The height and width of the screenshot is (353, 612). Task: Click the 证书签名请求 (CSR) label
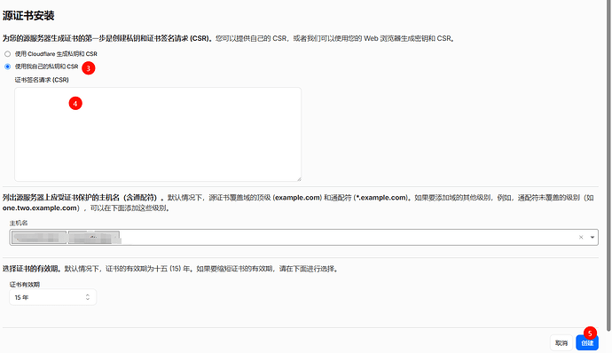(42, 80)
